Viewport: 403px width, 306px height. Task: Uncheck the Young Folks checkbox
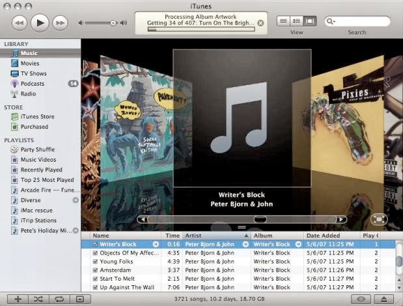(95, 262)
